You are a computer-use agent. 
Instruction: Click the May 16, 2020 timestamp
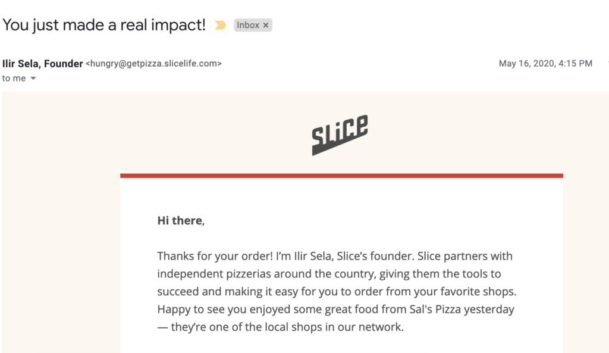click(x=545, y=64)
